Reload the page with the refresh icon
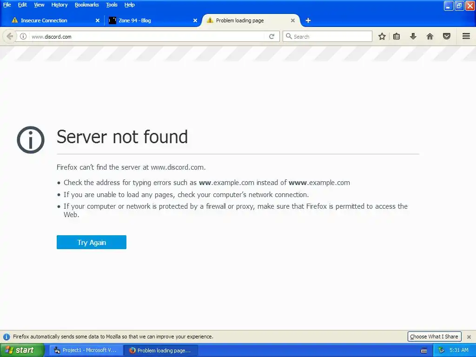The image size is (476, 357). point(271,36)
